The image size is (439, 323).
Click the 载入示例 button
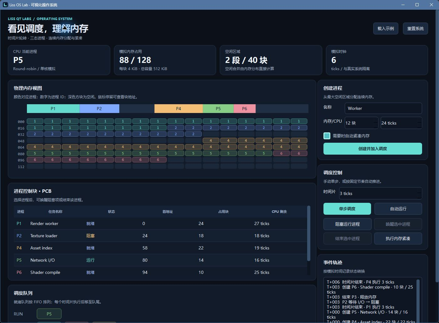click(386, 28)
